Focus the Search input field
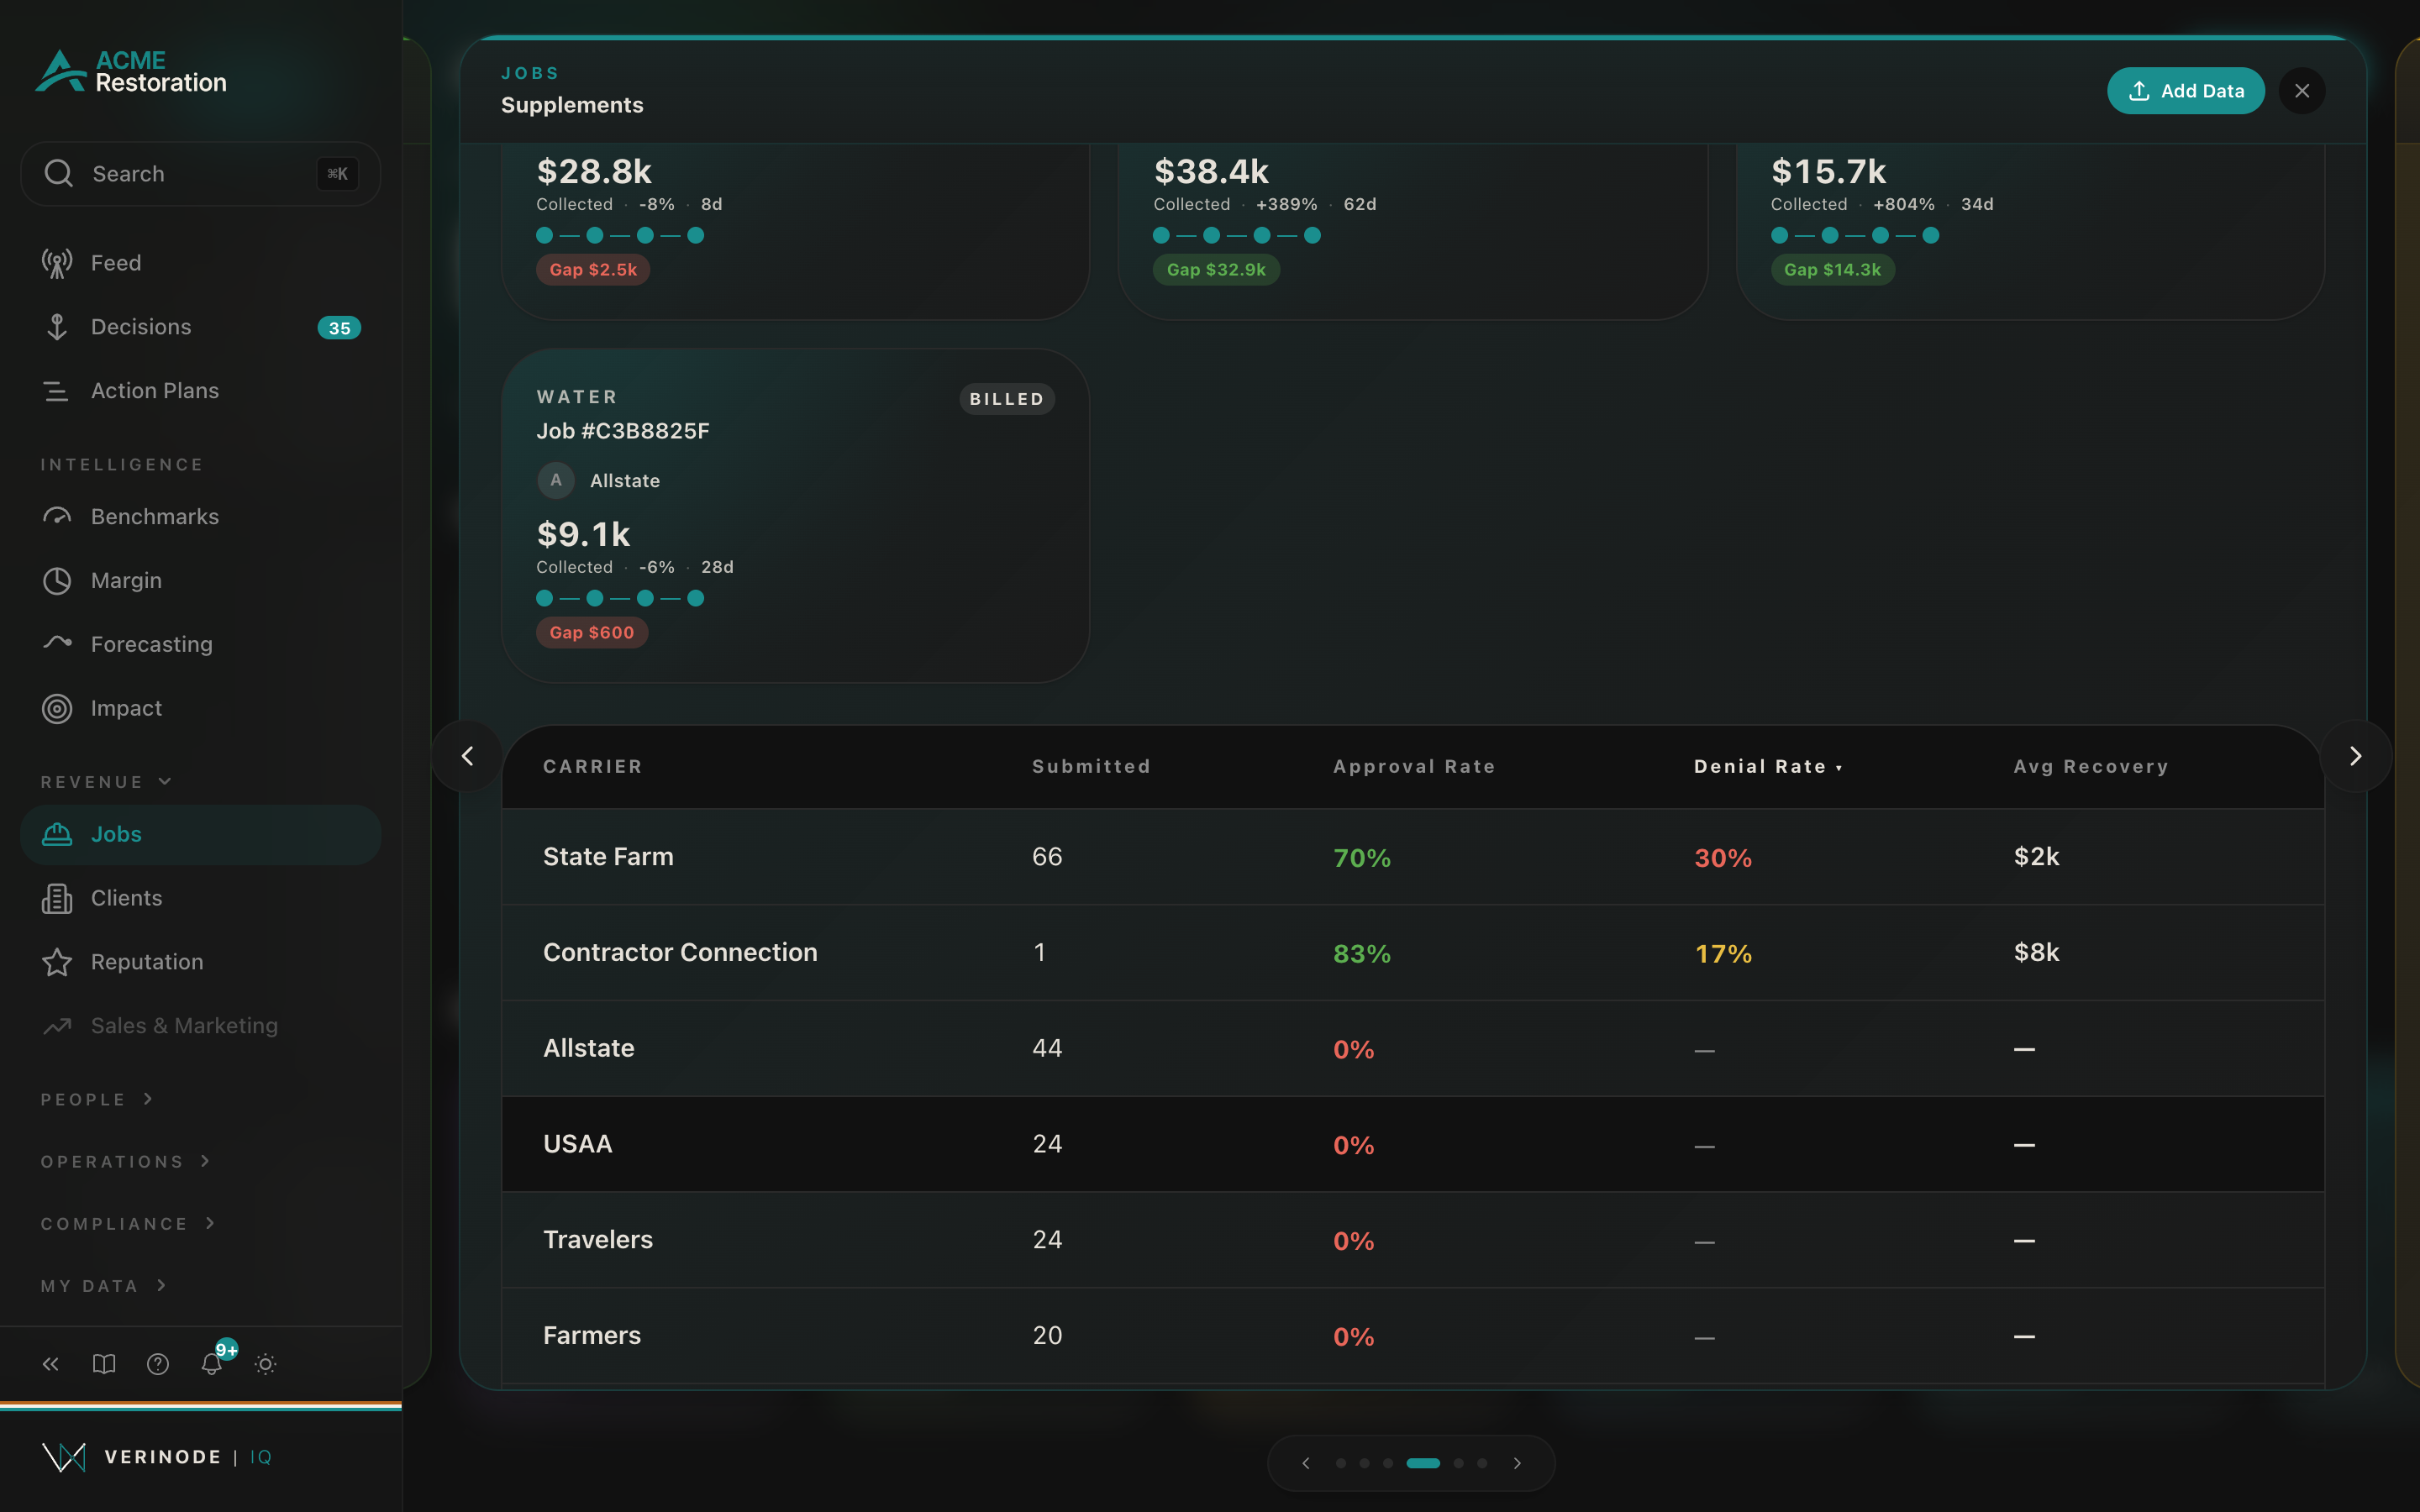The width and height of the screenshot is (2420, 1512). click(x=200, y=174)
